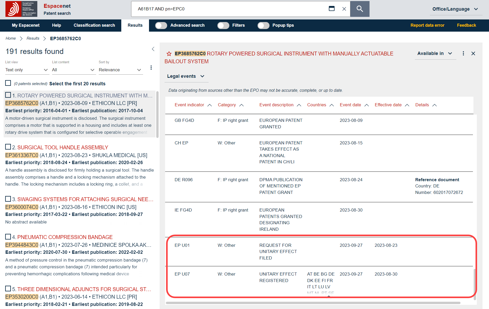Expand the Sort by Relevance dropdown
489x309 pixels.
pos(120,70)
